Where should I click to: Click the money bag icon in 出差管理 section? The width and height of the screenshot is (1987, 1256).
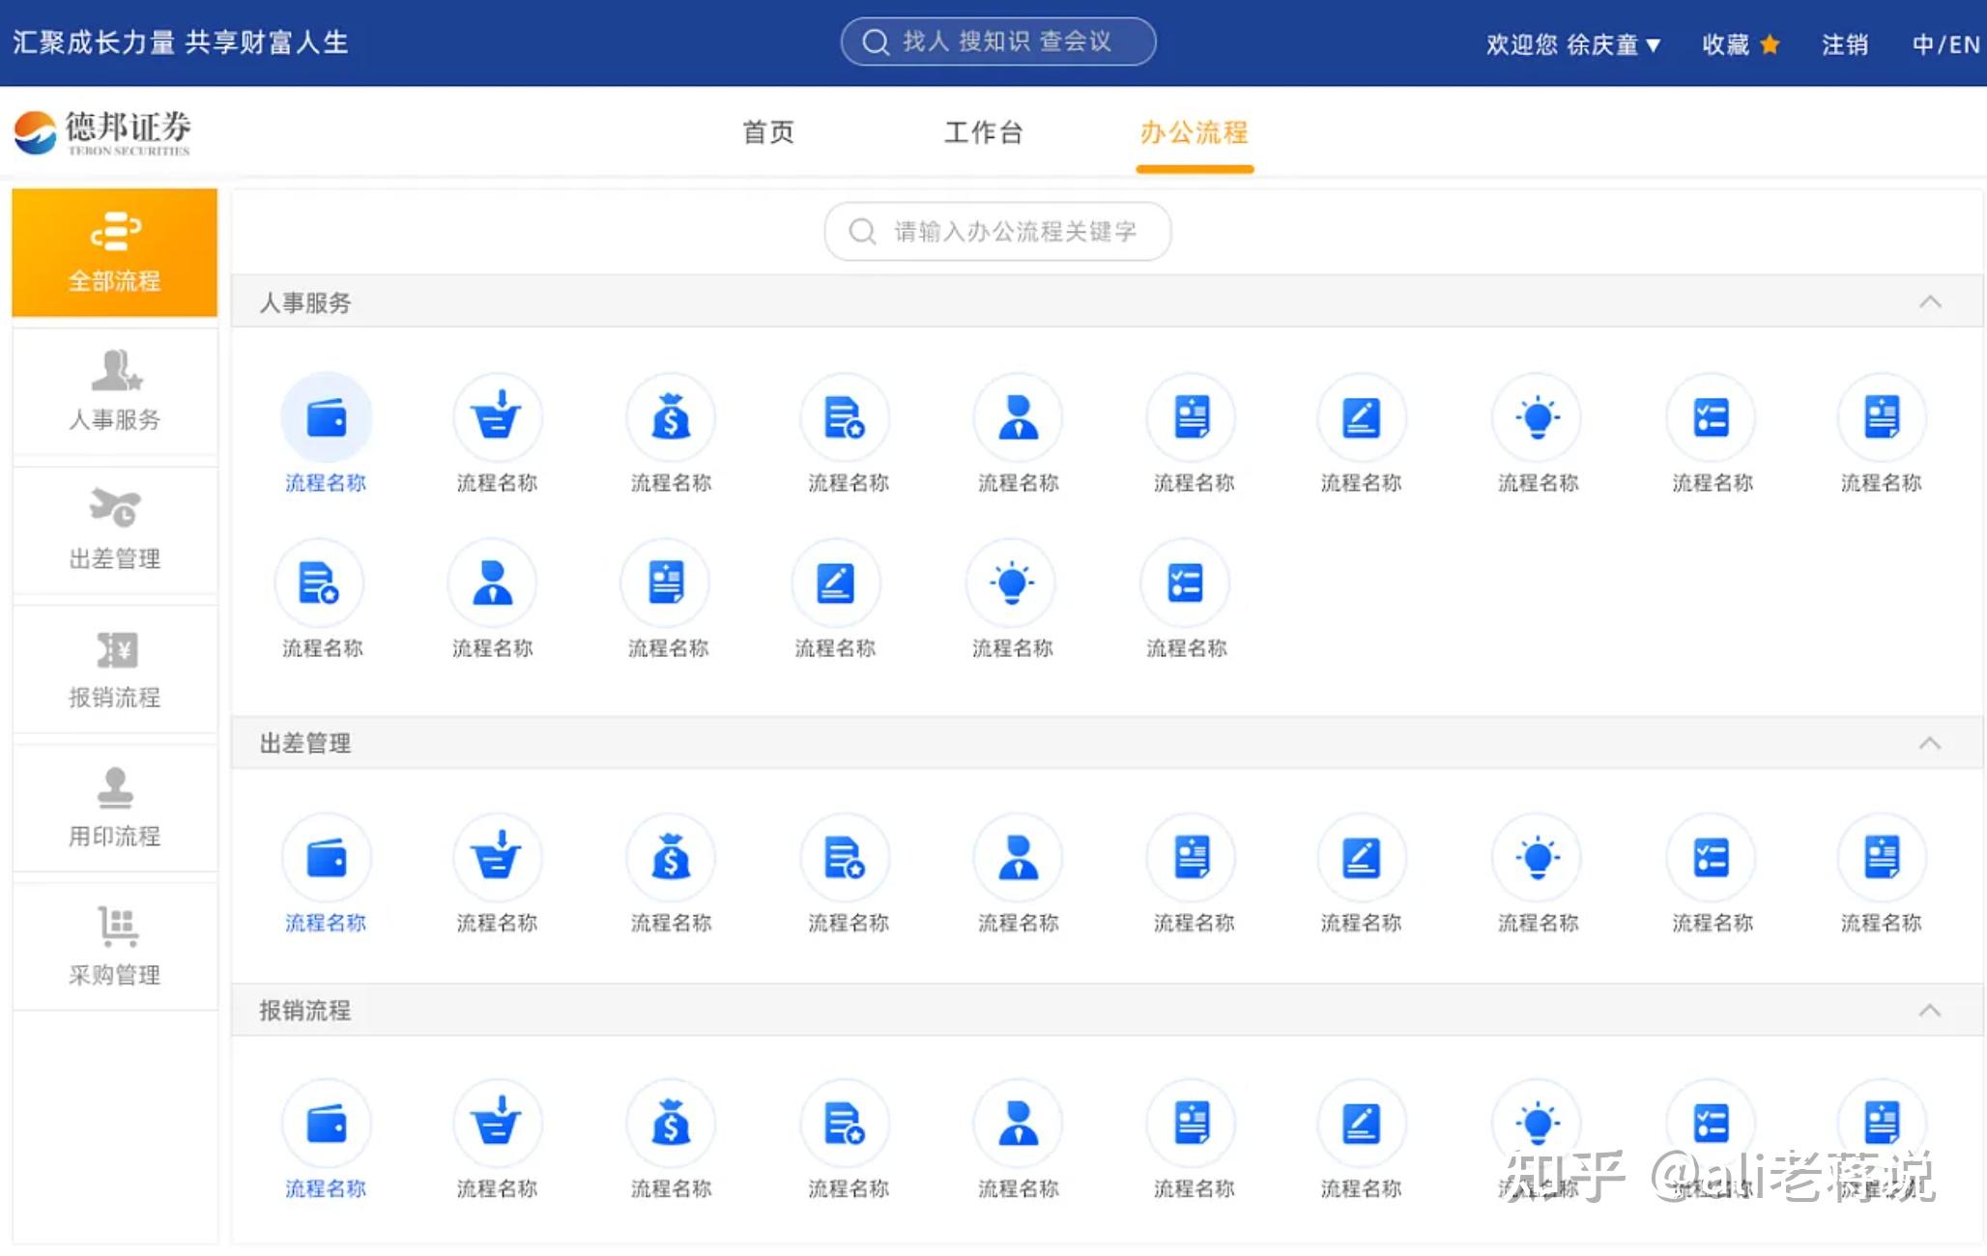(x=671, y=858)
